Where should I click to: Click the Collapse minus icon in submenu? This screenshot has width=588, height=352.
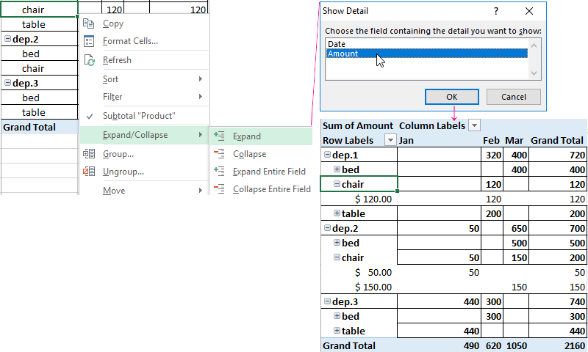[218, 154]
